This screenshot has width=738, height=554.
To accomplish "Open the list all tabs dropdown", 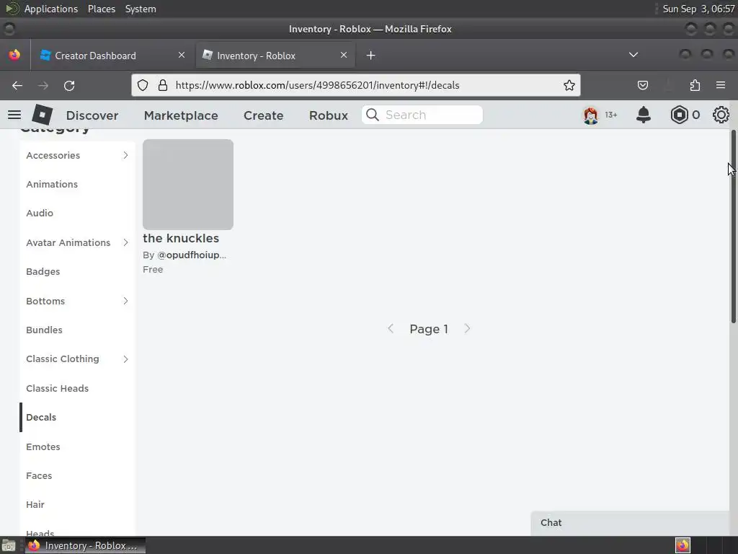I will [x=633, y=55].
